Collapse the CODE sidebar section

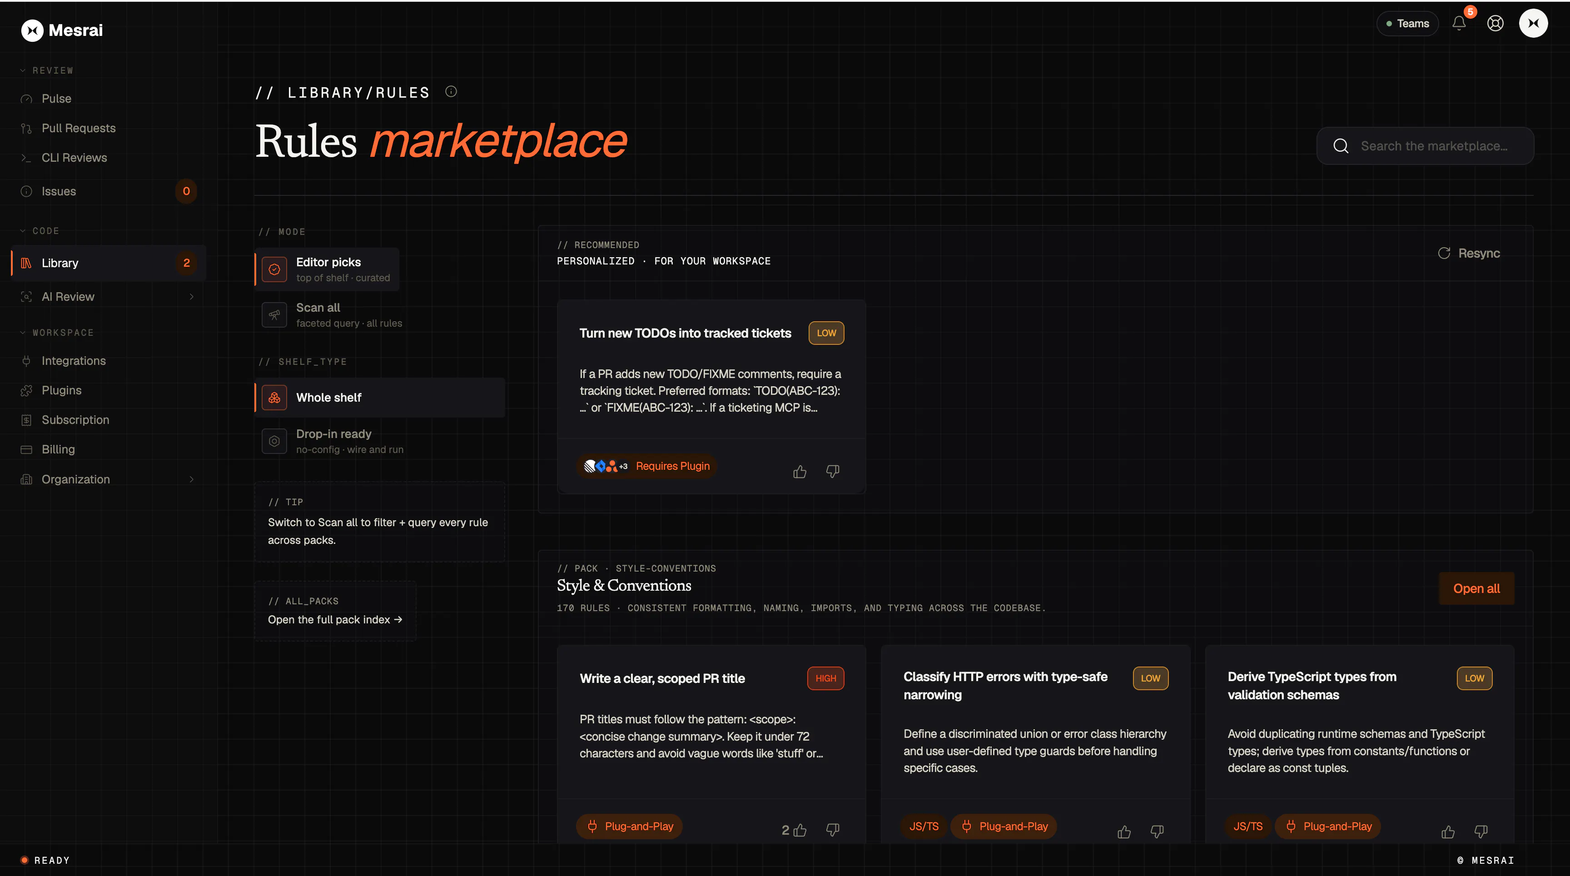[40, 231]
